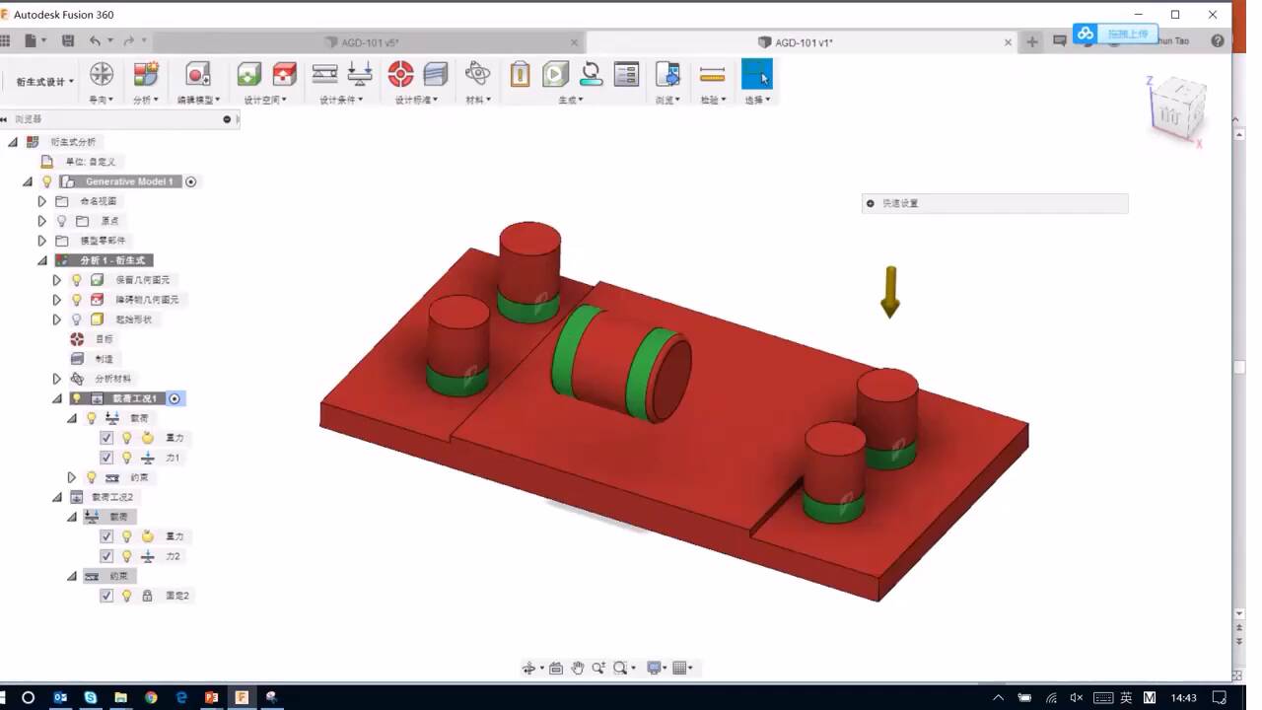Viewport: 1262px width, 710px height.
Task: Expand the 快速设置 panel
Action: 870,203
